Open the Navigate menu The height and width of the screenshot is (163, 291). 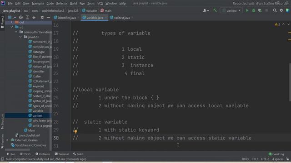38,3
